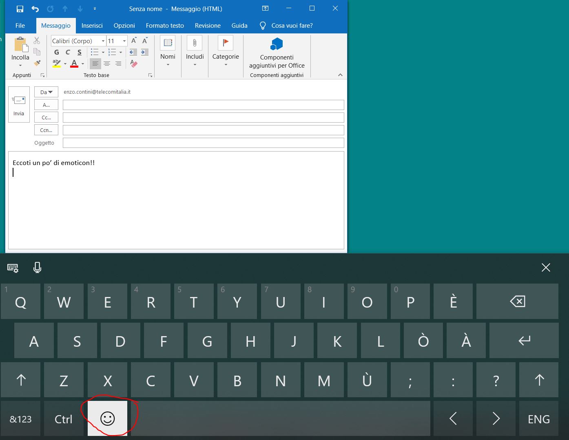Viewport: 569px width, 440px height.
Task: Click the clear formatting eraser icon
Action: pos(134,64)
